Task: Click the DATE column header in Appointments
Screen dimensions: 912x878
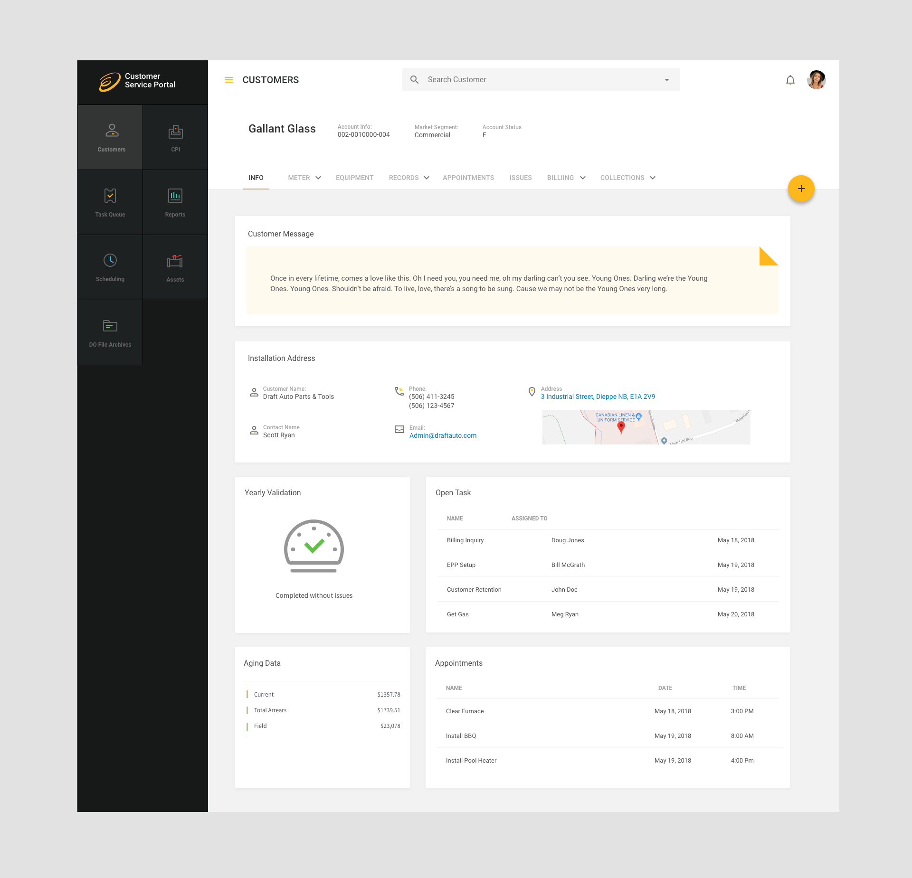Action: [665, 688]
